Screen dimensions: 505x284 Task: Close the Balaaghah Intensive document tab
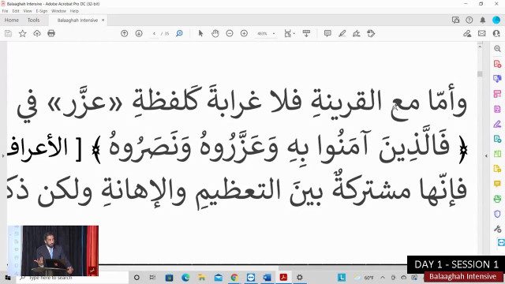pos(103,20)
